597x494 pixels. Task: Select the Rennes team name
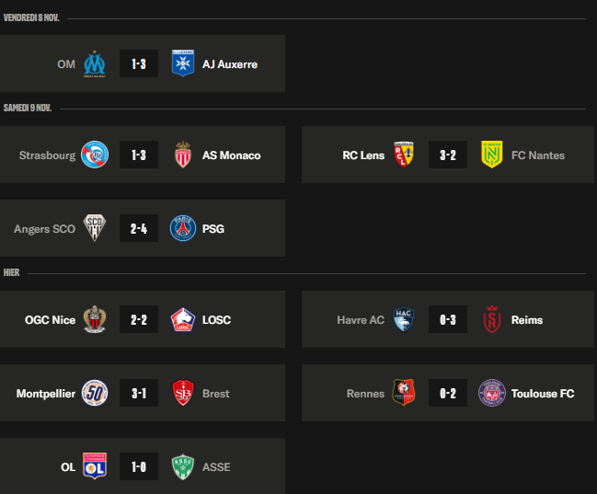pyautogui.click(x=365, y=394)
